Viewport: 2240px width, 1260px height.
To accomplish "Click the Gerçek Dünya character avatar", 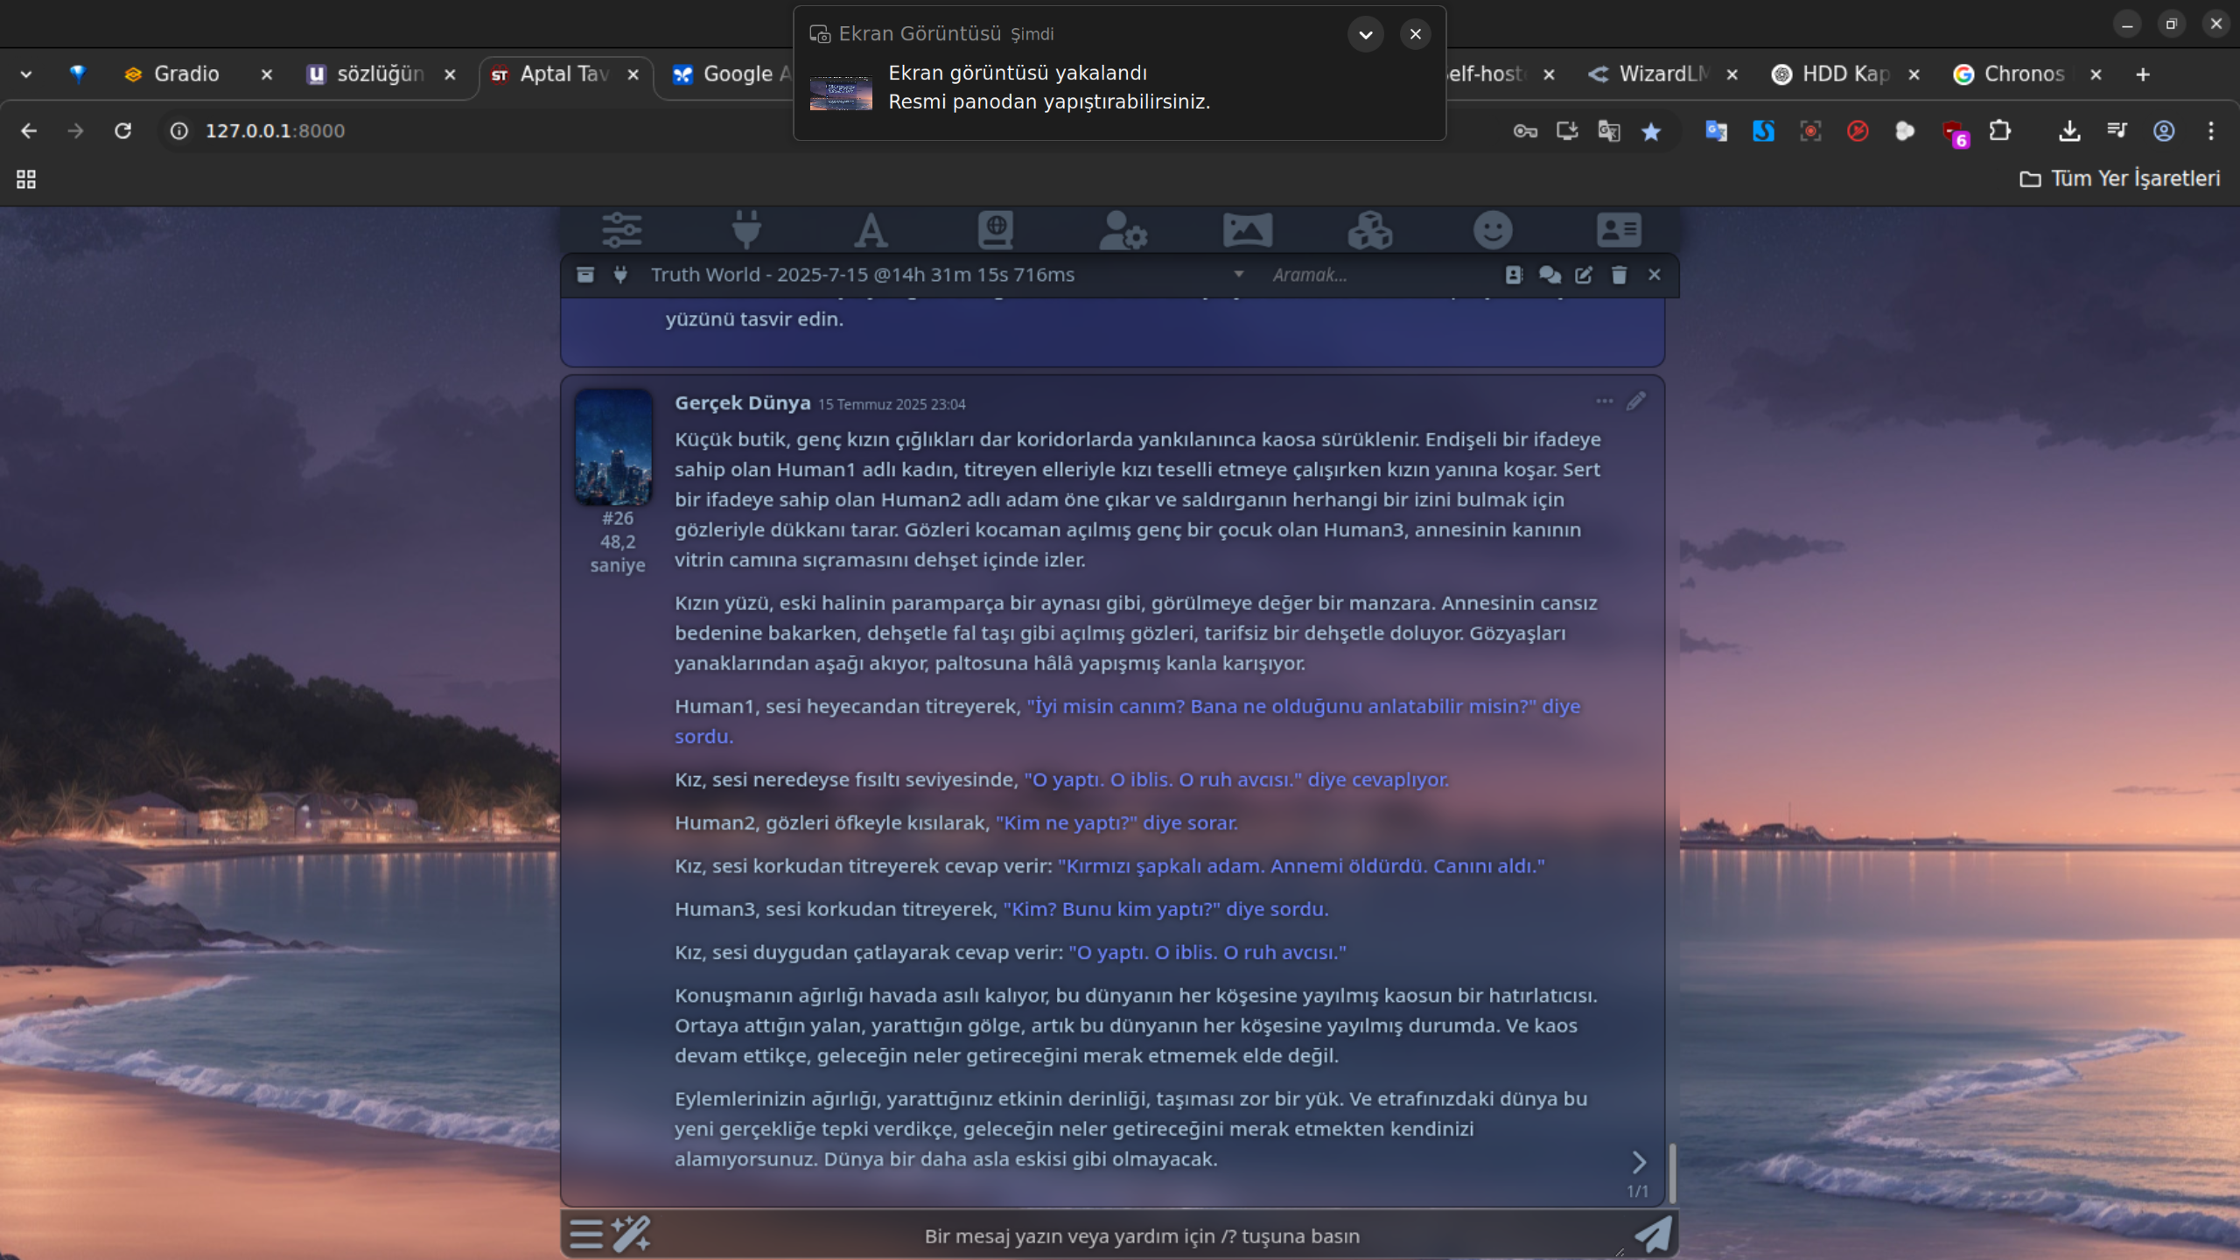I will pyautogui.click(x=613, y=446).
